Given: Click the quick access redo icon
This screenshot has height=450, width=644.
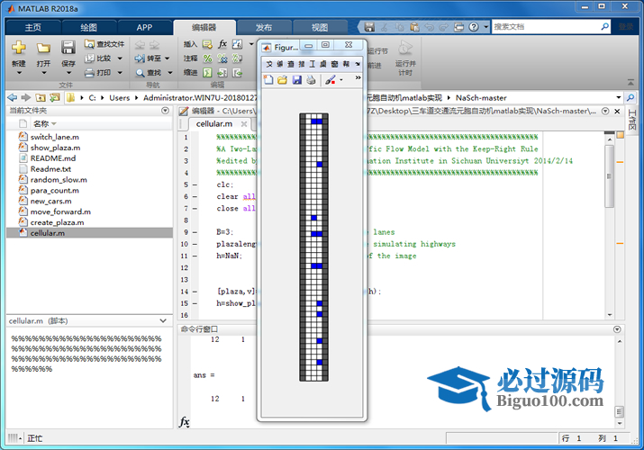Looking at the screenshot, I should [x=443, y=27].
